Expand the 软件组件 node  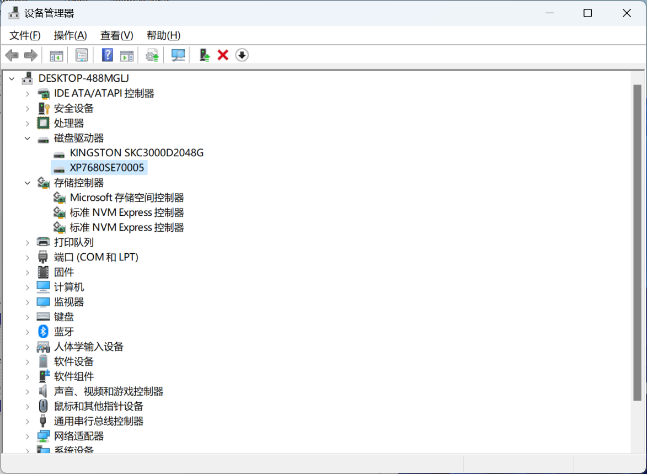[28, 376]
